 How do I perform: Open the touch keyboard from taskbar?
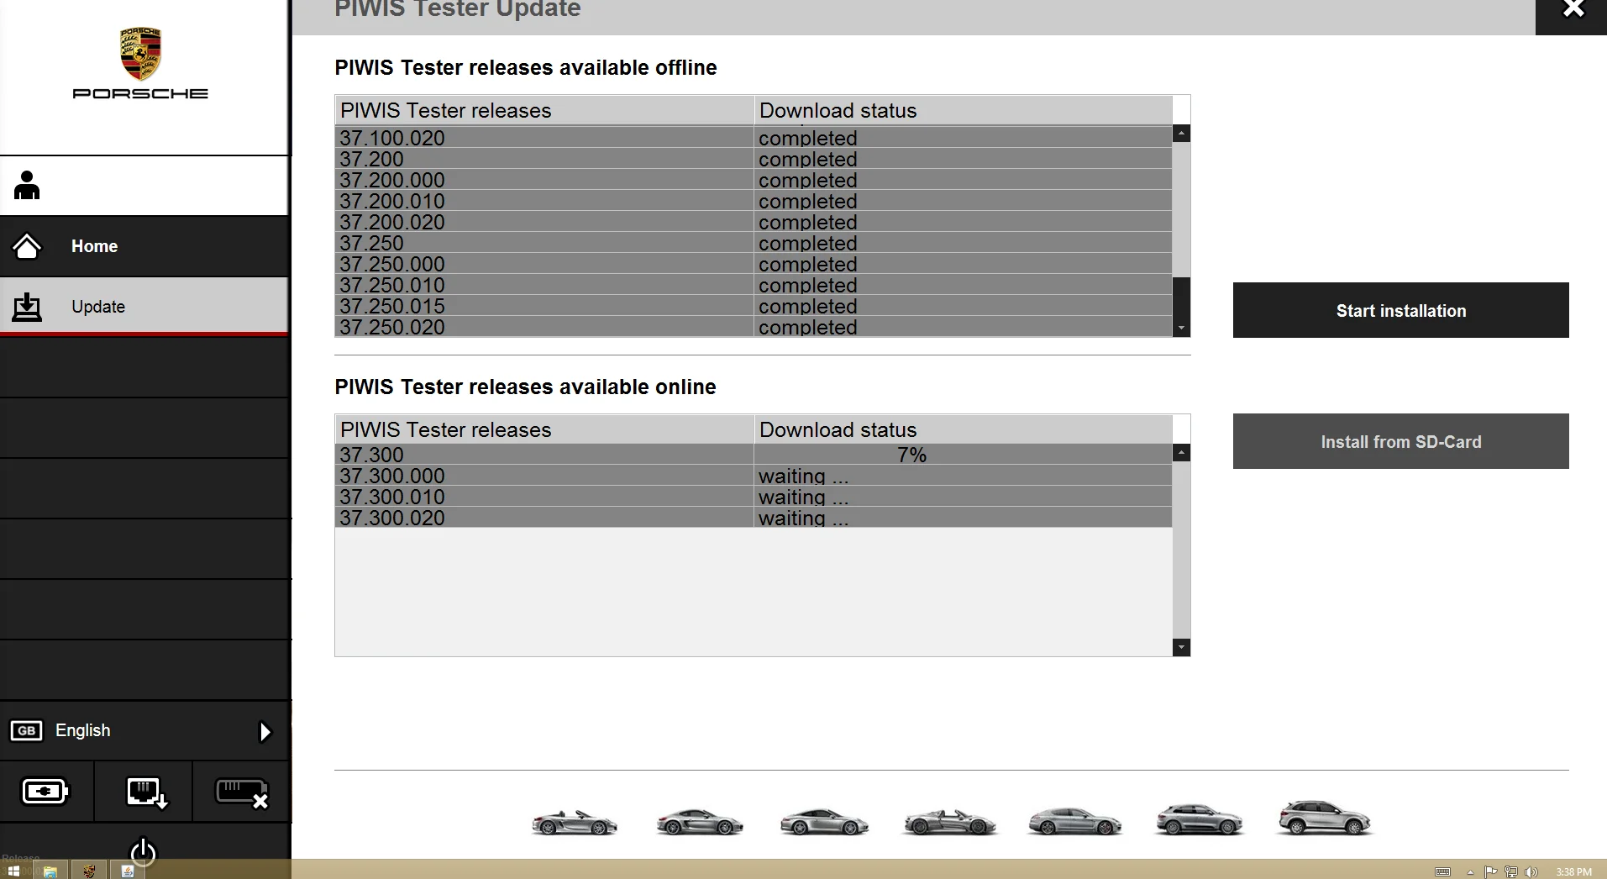tap(1443, 871)
